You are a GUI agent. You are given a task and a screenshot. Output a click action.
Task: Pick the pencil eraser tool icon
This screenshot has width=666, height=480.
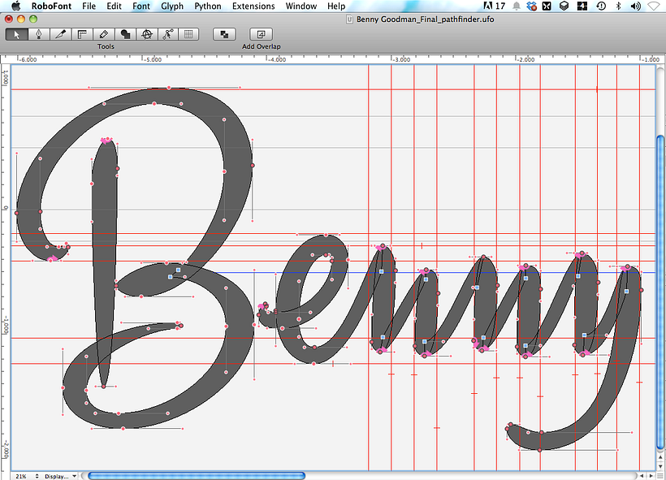point(102,35)
